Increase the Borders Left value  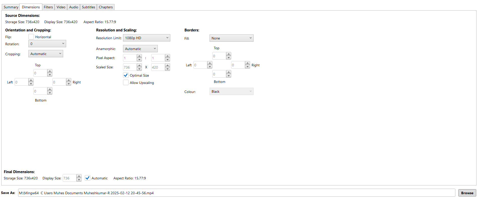pos(210,63)
